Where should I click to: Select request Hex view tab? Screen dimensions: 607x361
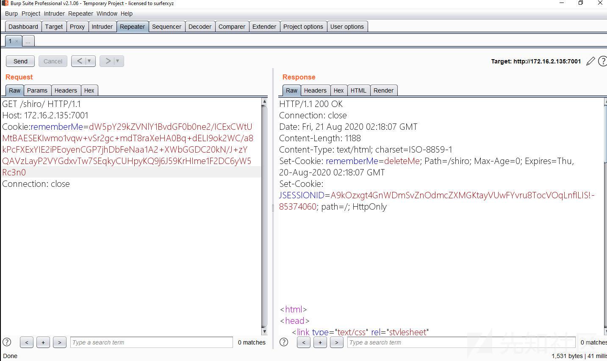89,90
